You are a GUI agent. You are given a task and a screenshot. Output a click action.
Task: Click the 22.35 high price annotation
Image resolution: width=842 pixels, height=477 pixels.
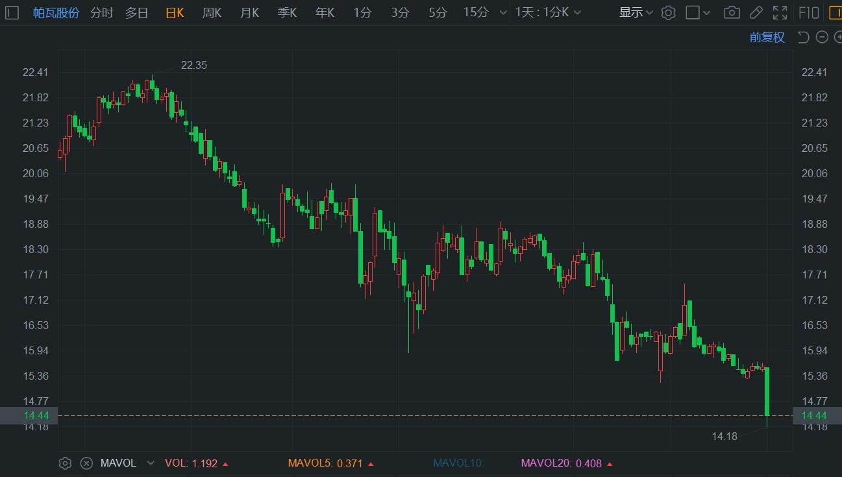tap(194, 65)
